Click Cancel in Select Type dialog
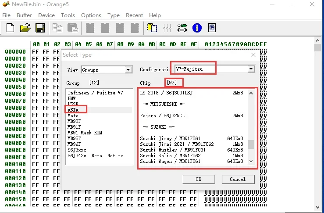The width and height of the screenshot is (324, 213). (238, 179)
